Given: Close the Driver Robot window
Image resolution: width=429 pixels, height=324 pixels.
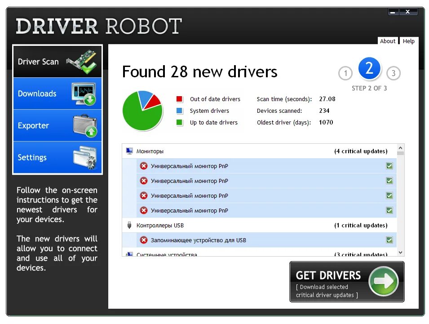Looking at the screenshot, I should (x=408, y=12).
